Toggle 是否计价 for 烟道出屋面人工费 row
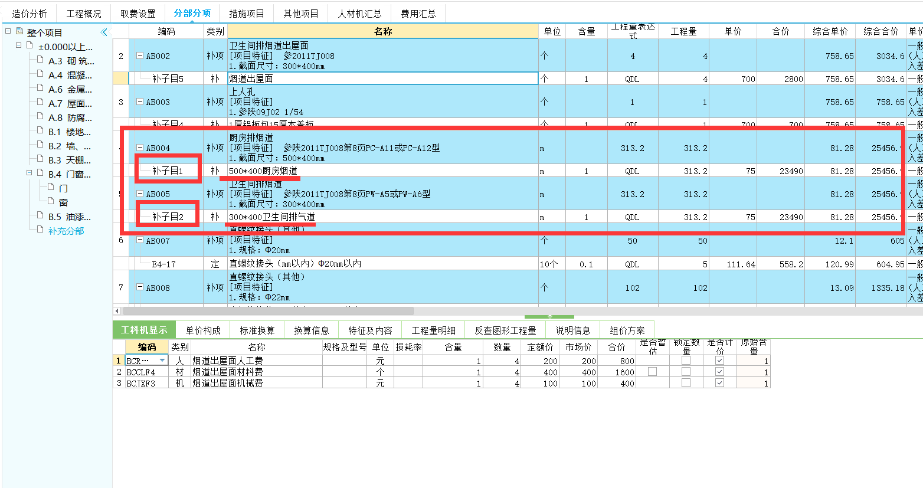 pos(719,360)
